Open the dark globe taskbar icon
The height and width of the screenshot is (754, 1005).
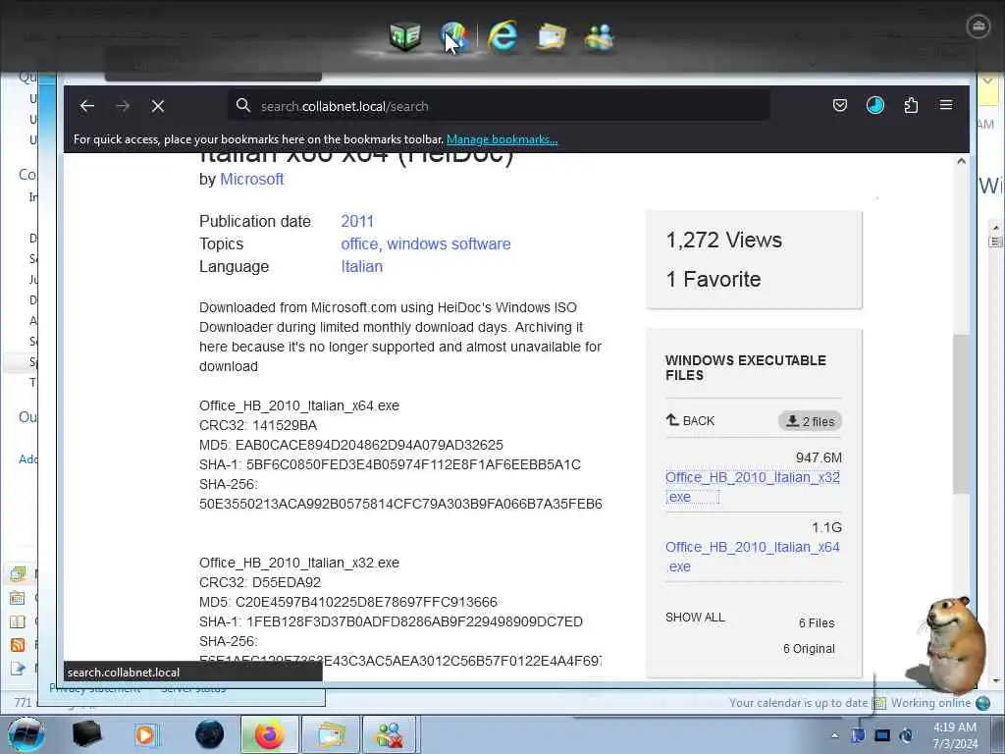210,734
